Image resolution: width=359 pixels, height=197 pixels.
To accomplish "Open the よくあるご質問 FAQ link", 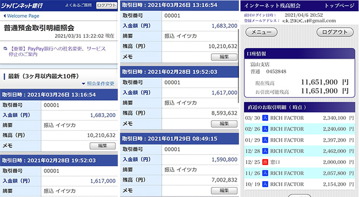I will tap(78, 5).
